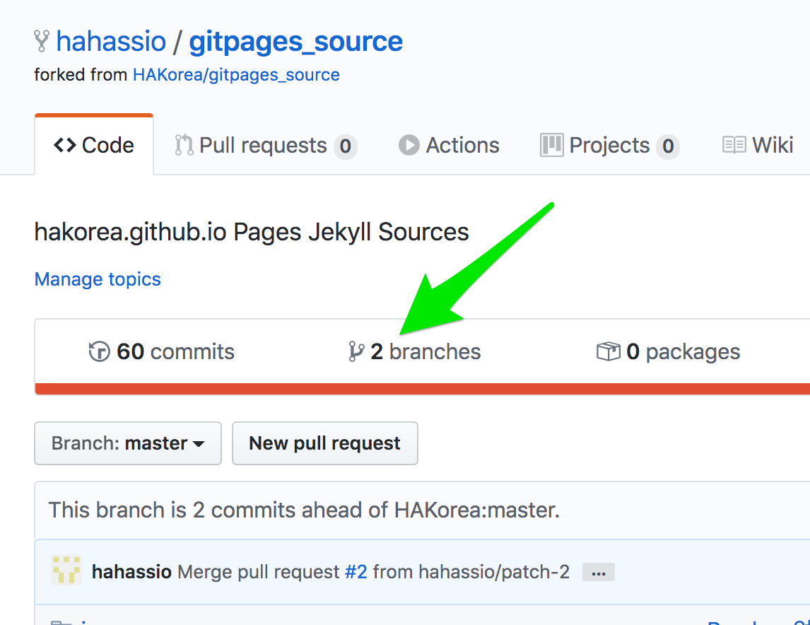View the 0 packages page
The width and height of the screenshot is (810, 625).
tap(668, 352)
